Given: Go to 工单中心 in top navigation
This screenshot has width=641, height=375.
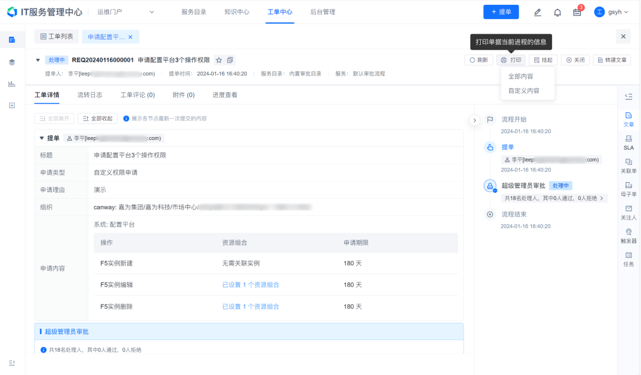Looking at the screenshot, I should tap(280, 12).
